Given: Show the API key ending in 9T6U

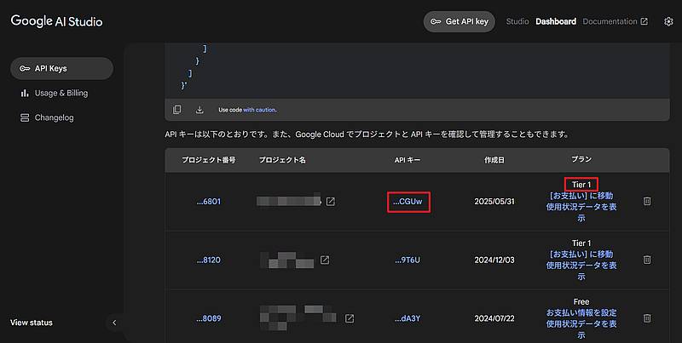Looking at the screenshot, I should click(407, 260).
